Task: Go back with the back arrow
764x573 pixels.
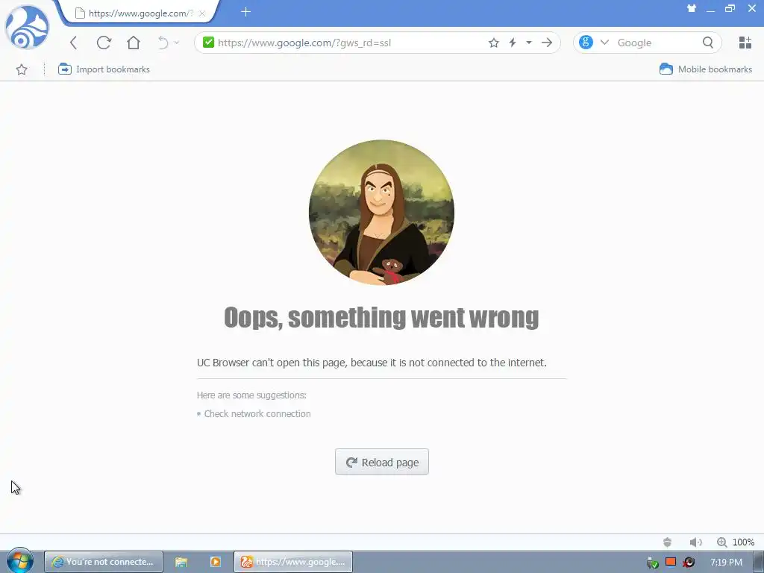Action: pos(74,43)
